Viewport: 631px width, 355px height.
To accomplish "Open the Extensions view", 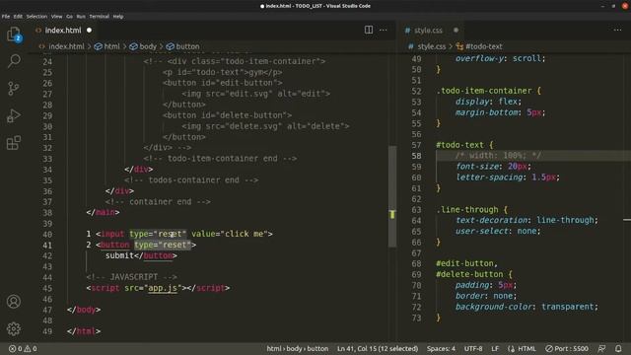I will (x=14, y=142).
